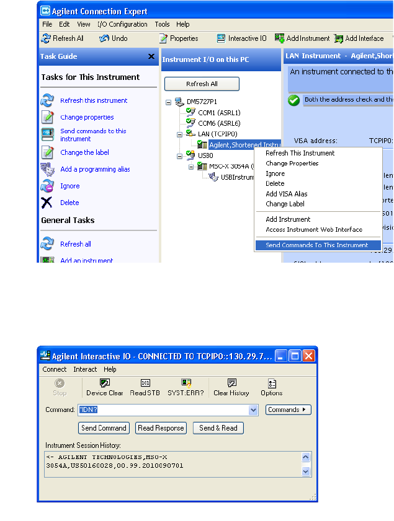This screenshot has width=394, height=521.
Task: Click the Read STB icon
Action: coord(145,383)
